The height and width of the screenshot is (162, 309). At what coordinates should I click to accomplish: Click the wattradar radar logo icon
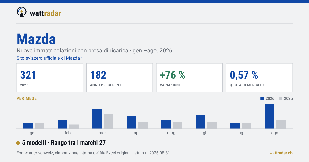(21, 12)
